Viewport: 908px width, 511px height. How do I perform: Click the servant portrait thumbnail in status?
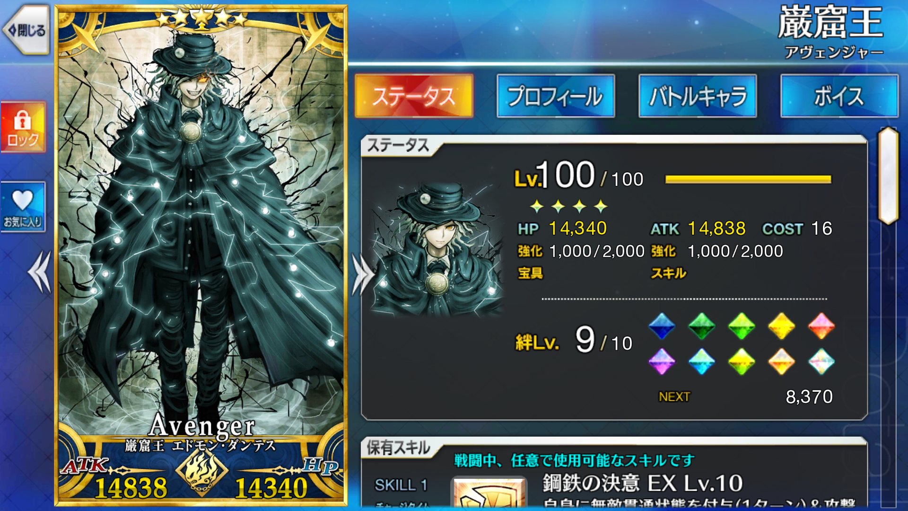(436, 249)
